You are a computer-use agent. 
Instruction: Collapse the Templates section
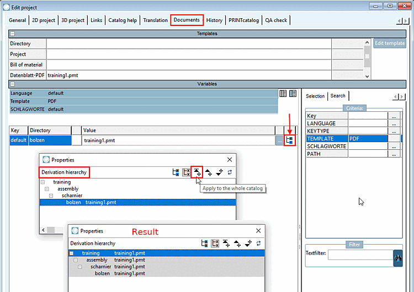coord(12,34)
